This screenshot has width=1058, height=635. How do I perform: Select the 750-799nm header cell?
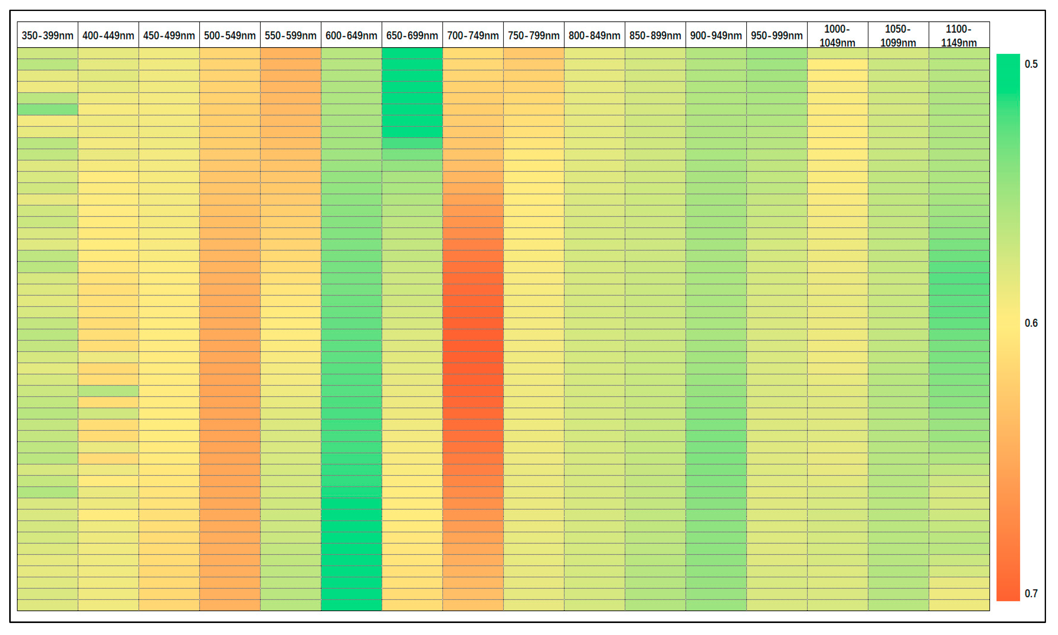click(x=534, y=35)
